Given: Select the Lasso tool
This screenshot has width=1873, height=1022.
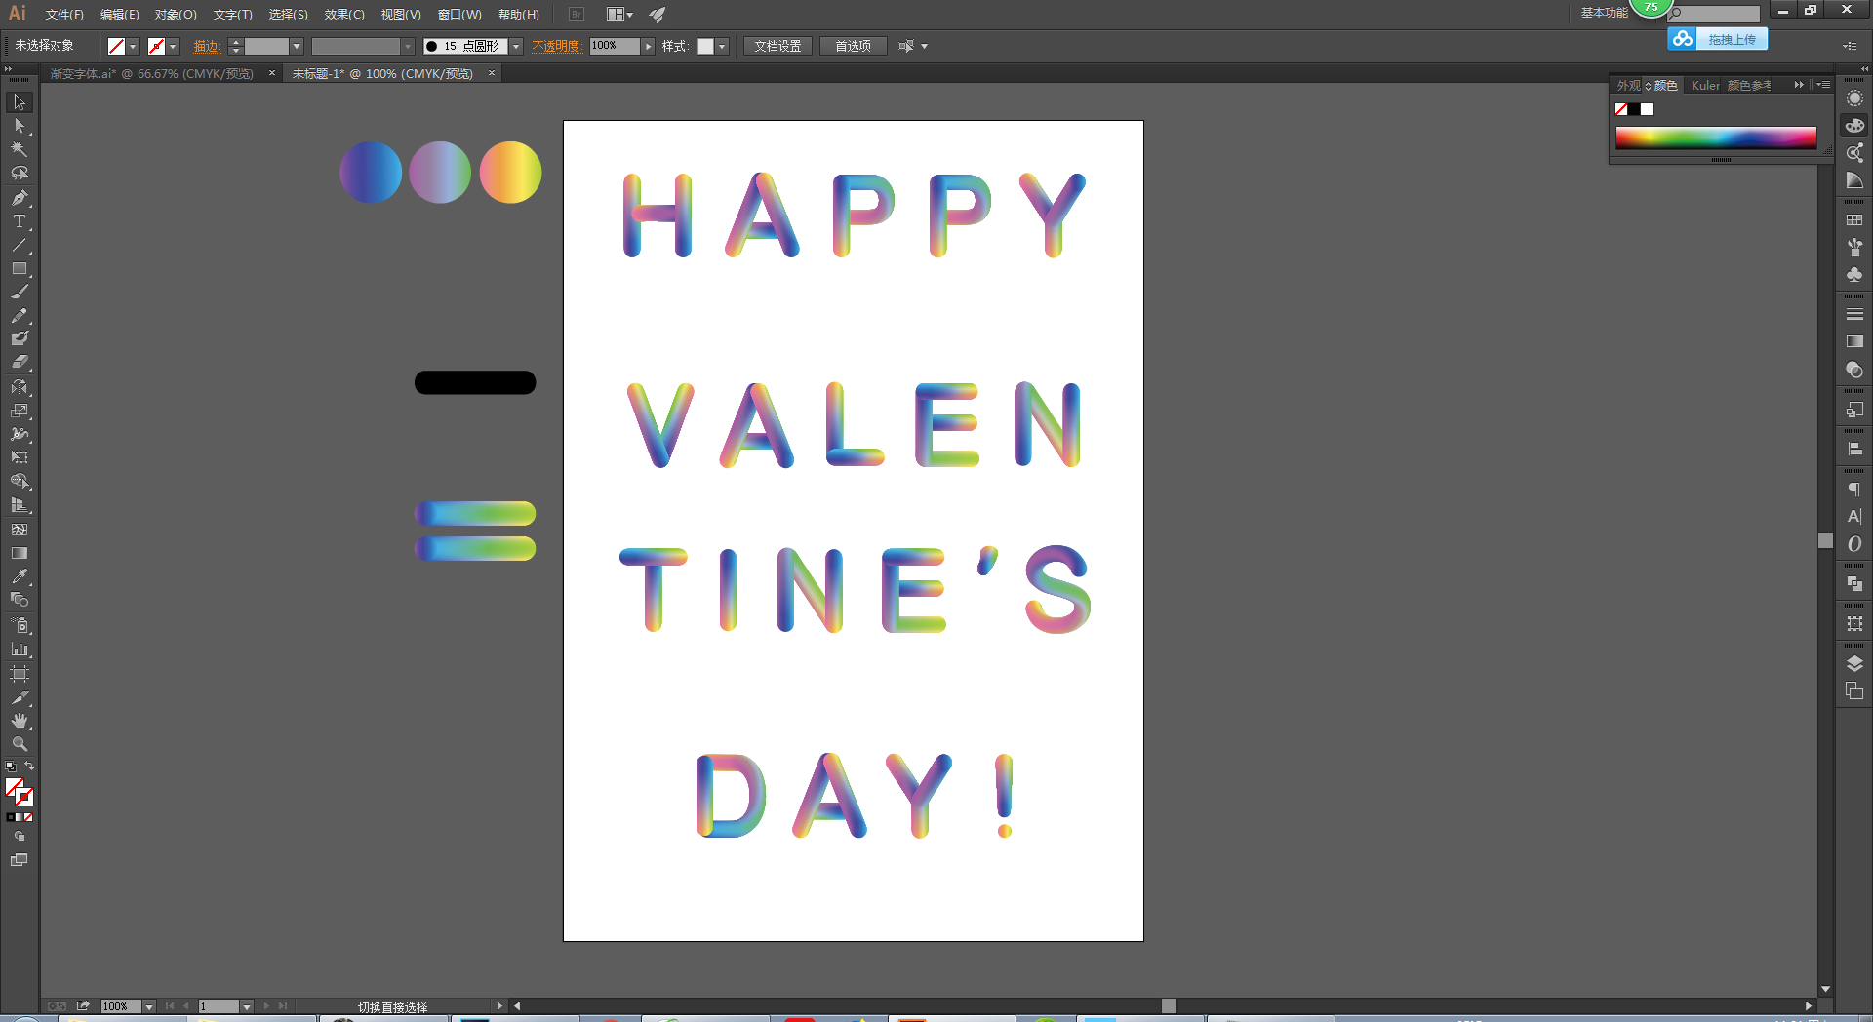Looking at the screenshot, I should (x=20, y=174).
